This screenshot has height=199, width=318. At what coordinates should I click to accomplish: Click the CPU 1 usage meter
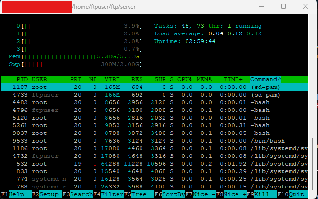click(79, 34)
